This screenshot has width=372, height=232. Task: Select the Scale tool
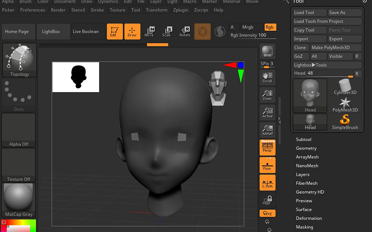(167, 31)
